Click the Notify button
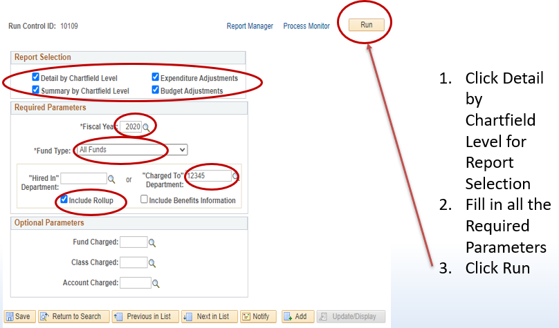Viewport: 559px width, 328px height. pos(258,316)
